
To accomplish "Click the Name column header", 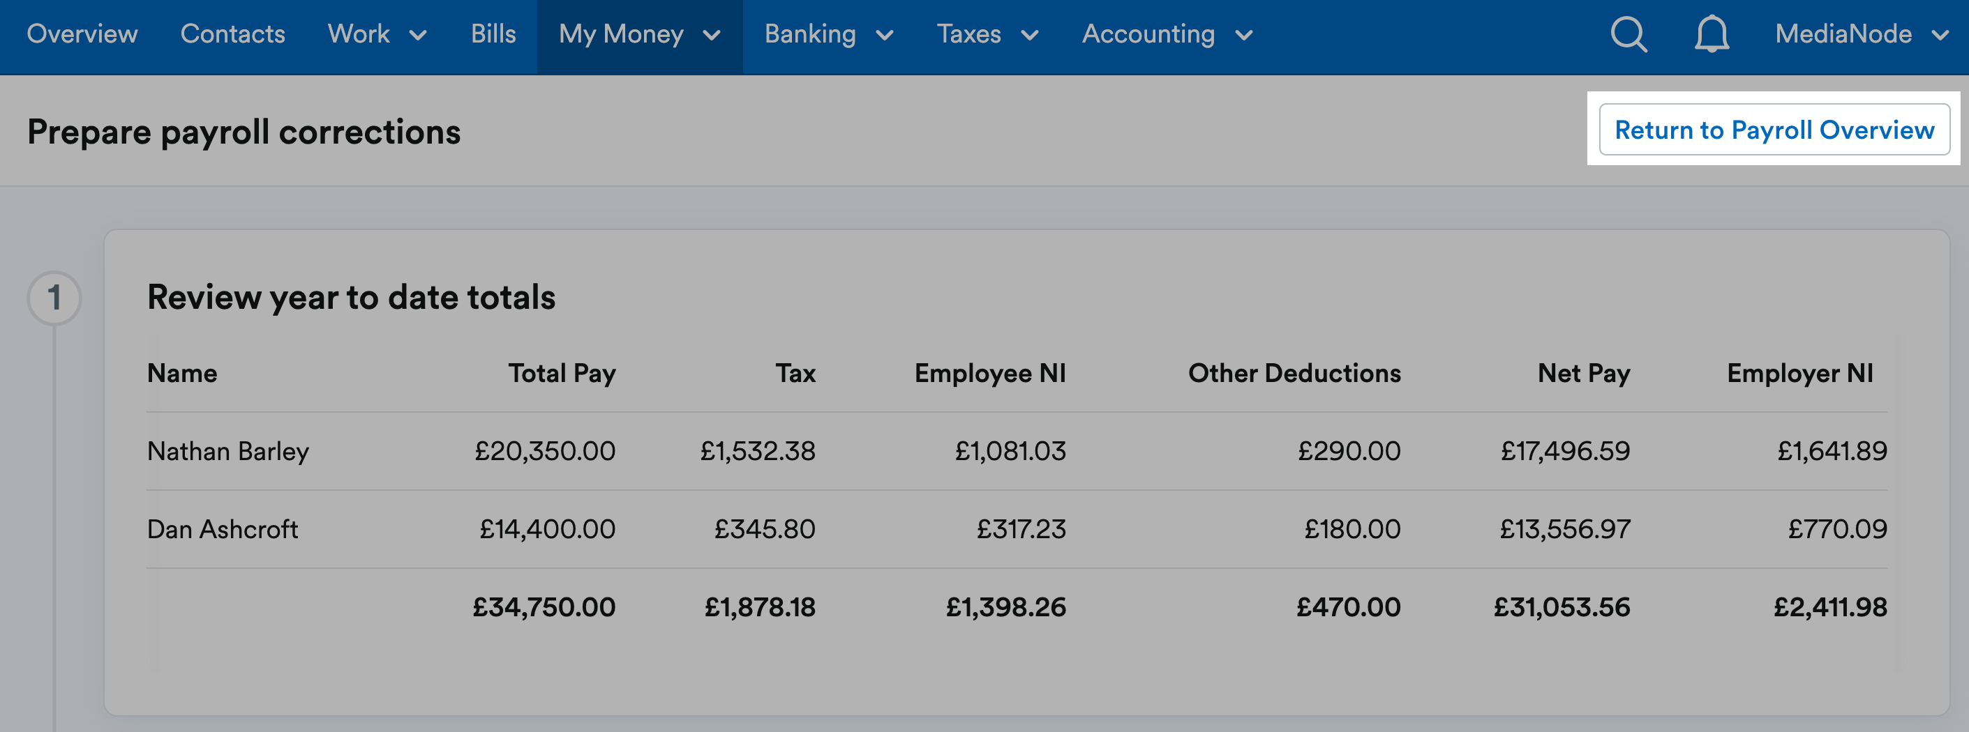I will 182,373.
